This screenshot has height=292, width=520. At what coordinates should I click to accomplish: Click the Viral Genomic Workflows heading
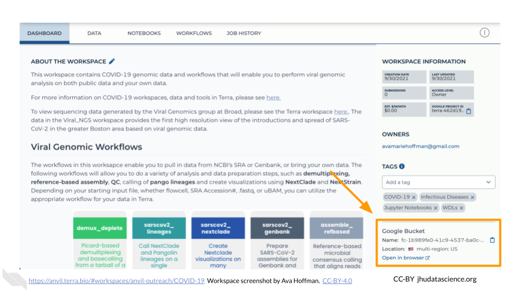point(87,147)
